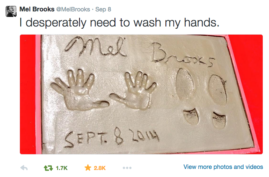Open the @MelBrooks handle link
This screenshot has height=177, width=269.
(73, 9)
